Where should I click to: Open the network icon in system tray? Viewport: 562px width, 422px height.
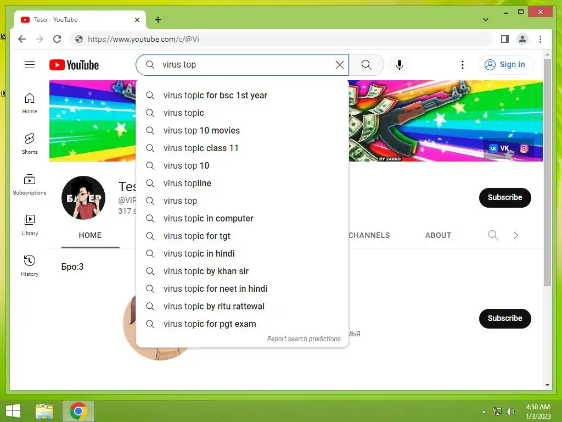(497, 412)
